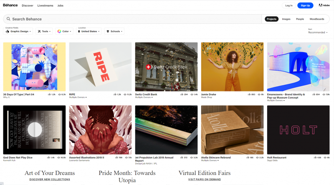Click views icon on Atolla Skincare Rebrand
Viewport: 334px width, 185px height.
pos(258,157)
